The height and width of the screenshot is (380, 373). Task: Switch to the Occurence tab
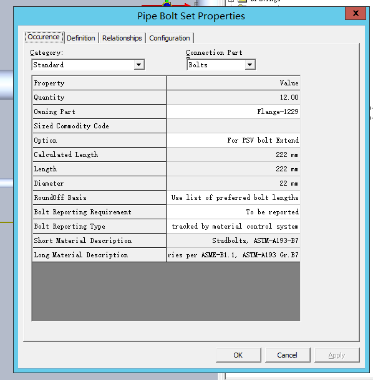(44, 37)
